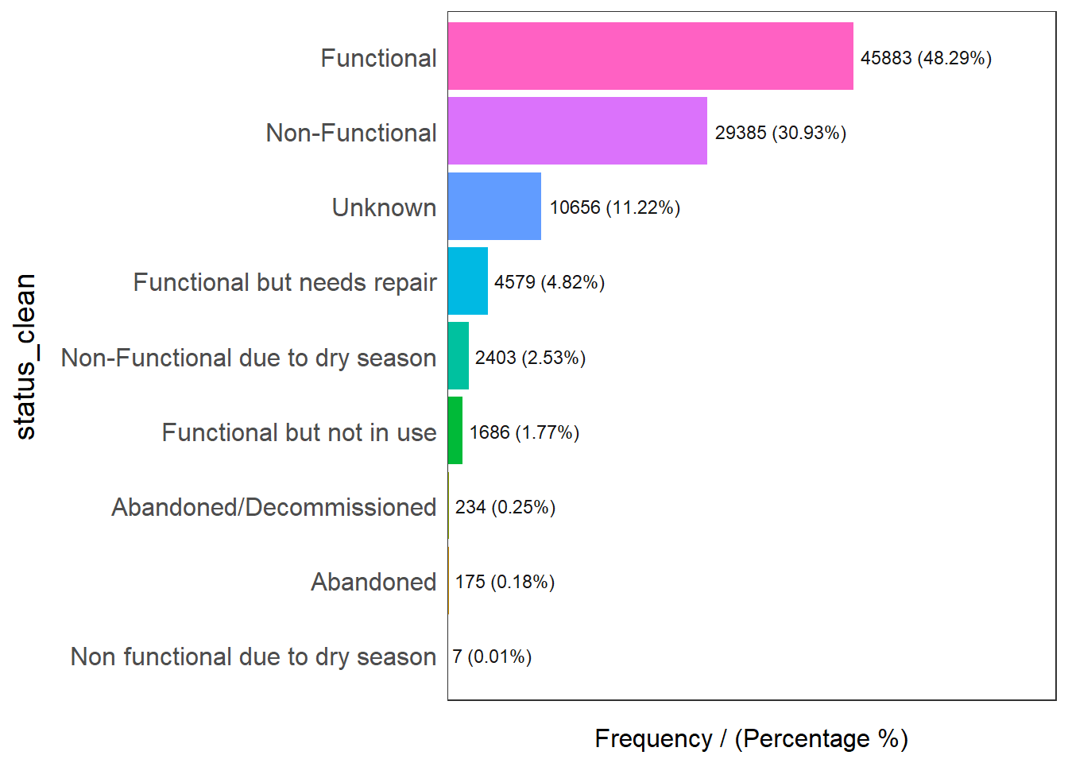1068x763 pixels.
Task: Select the green not in use bar
Action: 455,431
